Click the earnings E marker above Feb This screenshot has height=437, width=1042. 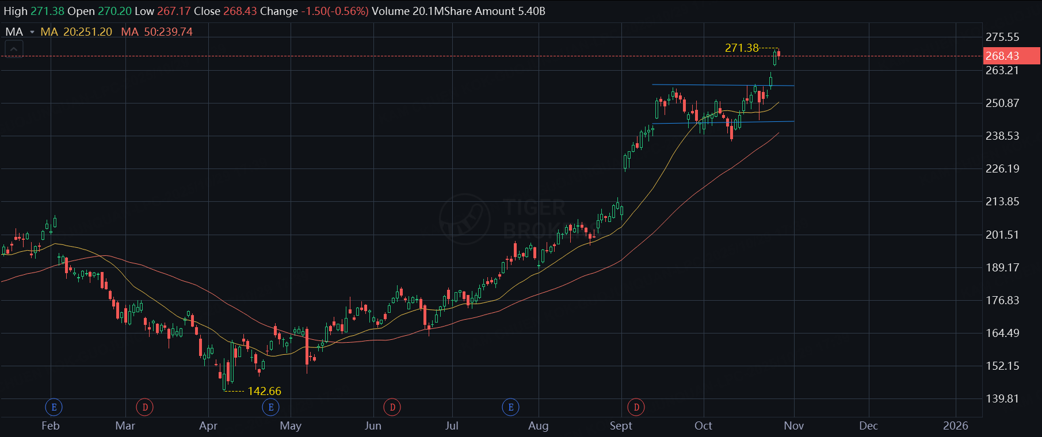[x=54, y=408]
